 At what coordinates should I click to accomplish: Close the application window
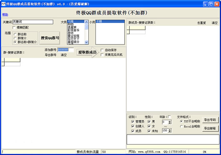pos(217,4)
